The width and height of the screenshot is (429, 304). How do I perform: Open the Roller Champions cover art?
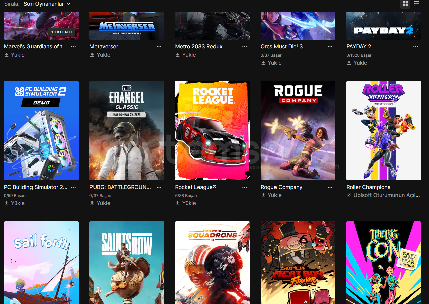pyautogui.click(x=383, y=130)
